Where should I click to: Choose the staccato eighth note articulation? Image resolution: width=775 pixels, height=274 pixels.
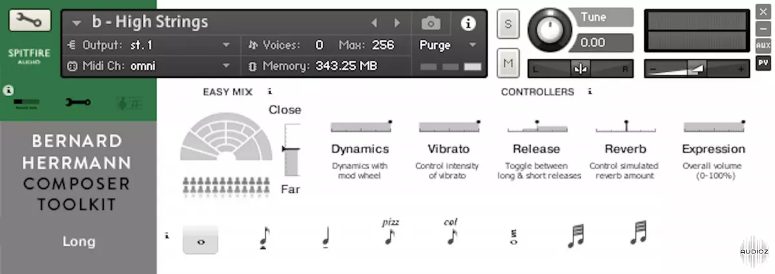click(263, 238)
